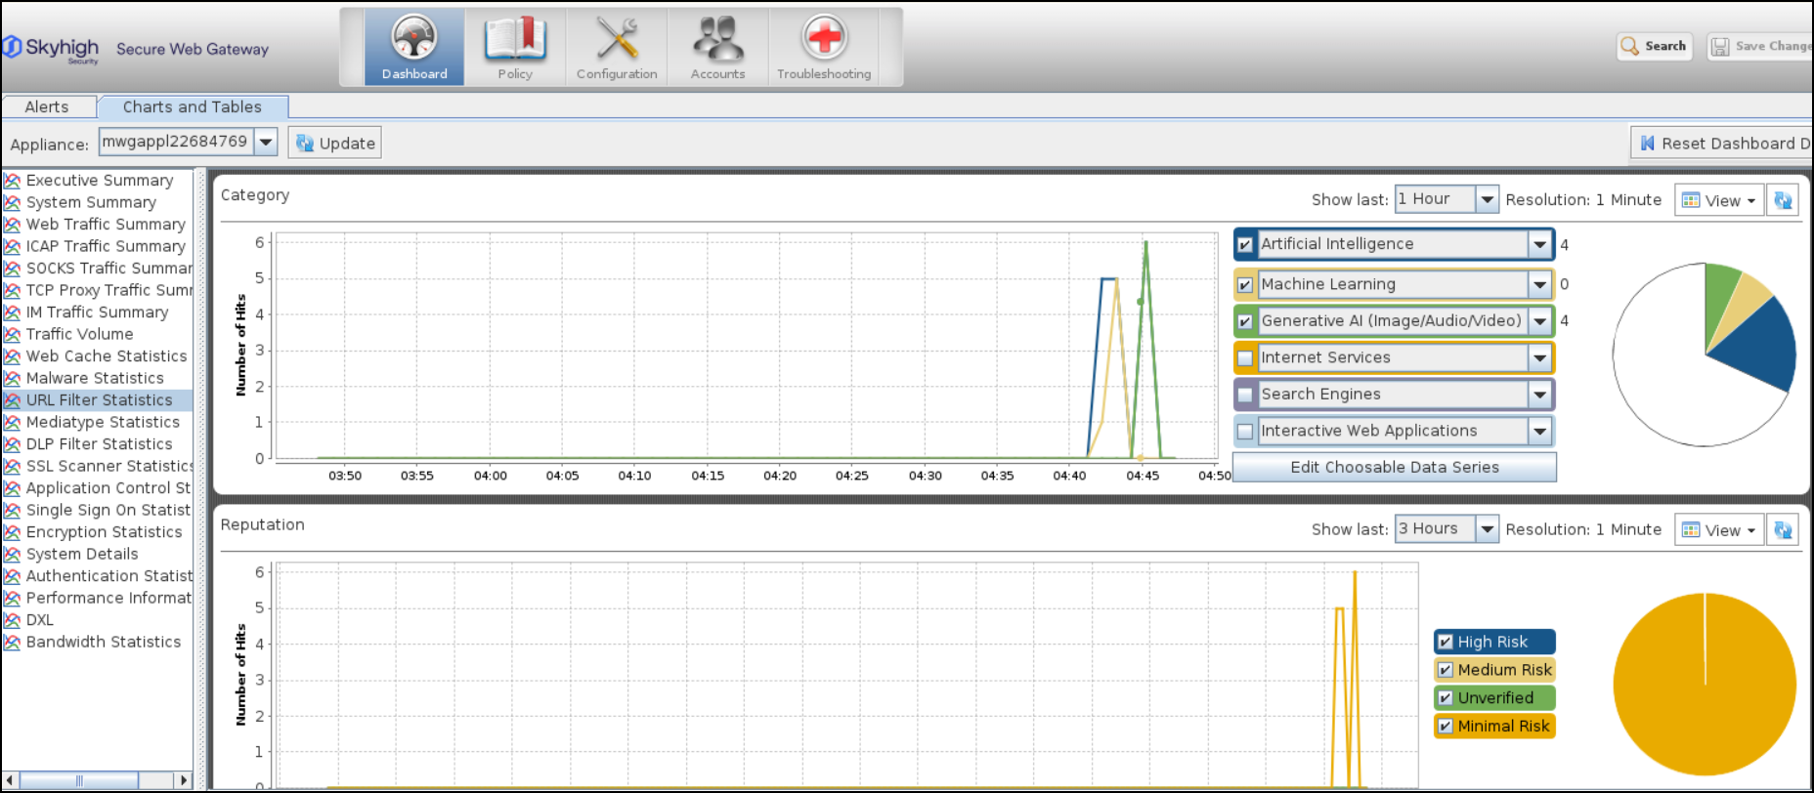Open the Reputation View dropdown
1814x793 pixels.
1719,530
